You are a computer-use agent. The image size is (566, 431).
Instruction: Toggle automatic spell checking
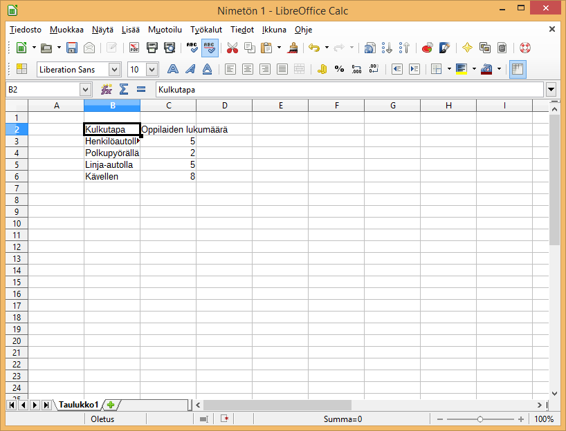[210, 48]
